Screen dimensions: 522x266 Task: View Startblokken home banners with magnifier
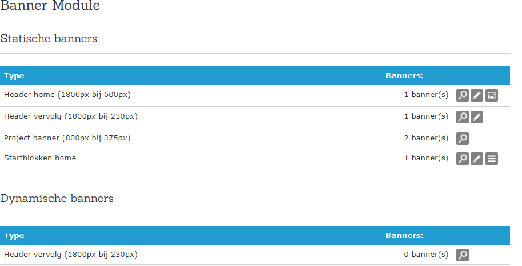[463, 159]
